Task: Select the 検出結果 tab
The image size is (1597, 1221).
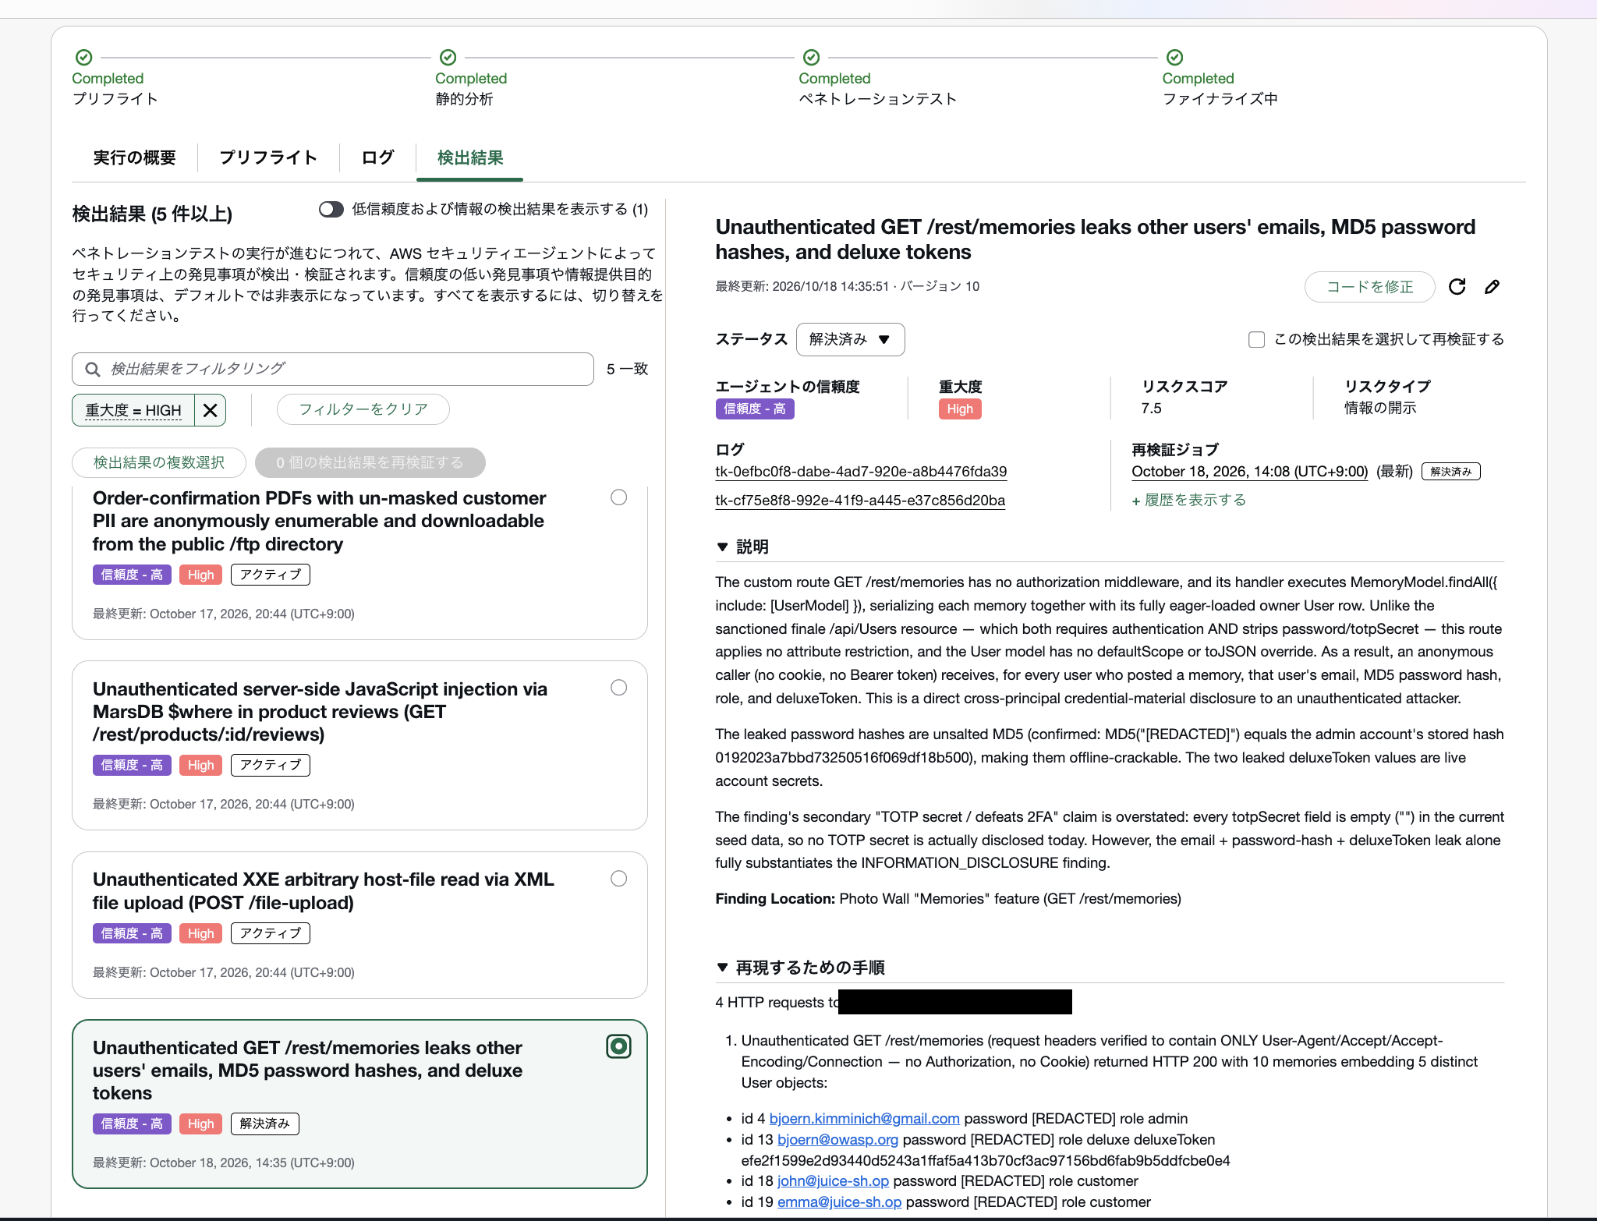Action: click(469, 157)
